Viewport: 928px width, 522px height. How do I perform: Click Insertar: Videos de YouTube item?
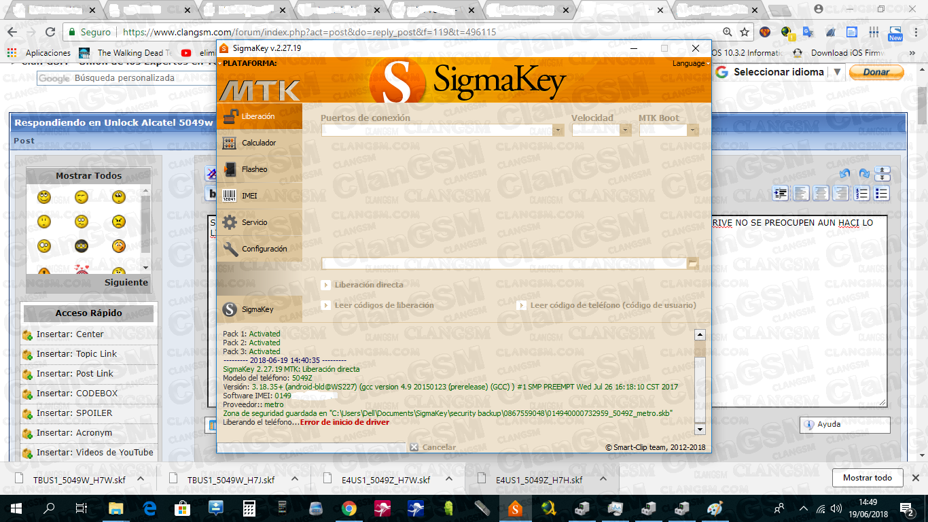[x=94, y=453]
